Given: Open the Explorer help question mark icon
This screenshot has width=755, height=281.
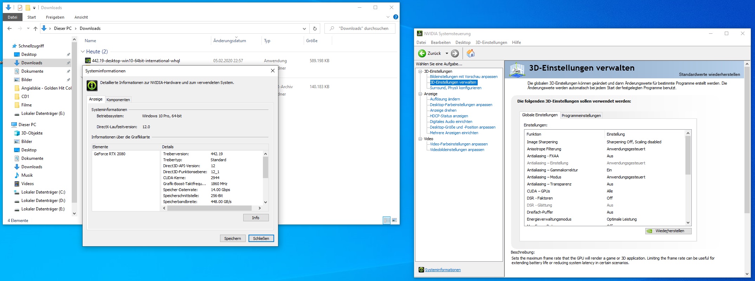Looking at the screenshot, I should click(x=396, y=17).
